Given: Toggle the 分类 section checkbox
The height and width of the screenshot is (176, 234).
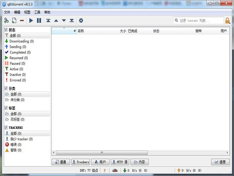Looking at the screenshot, I should point(6,88).
